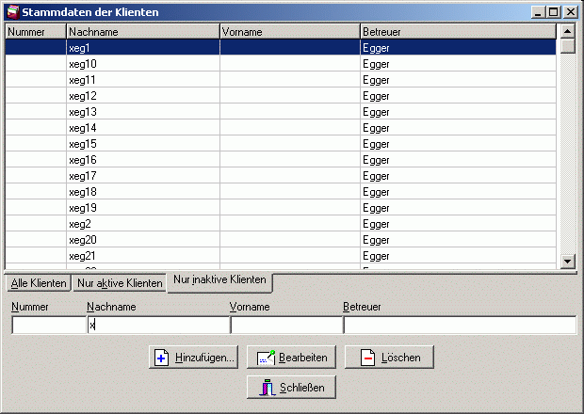Select the row xeg2
This screenshot has height=414, width=584.
tap(281, 224)
